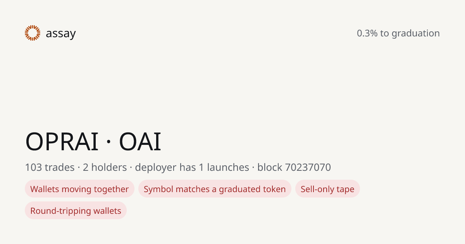Choose the Sell-only tape tag
Screen dimensions: 465x244
click(x=327, y=189)
